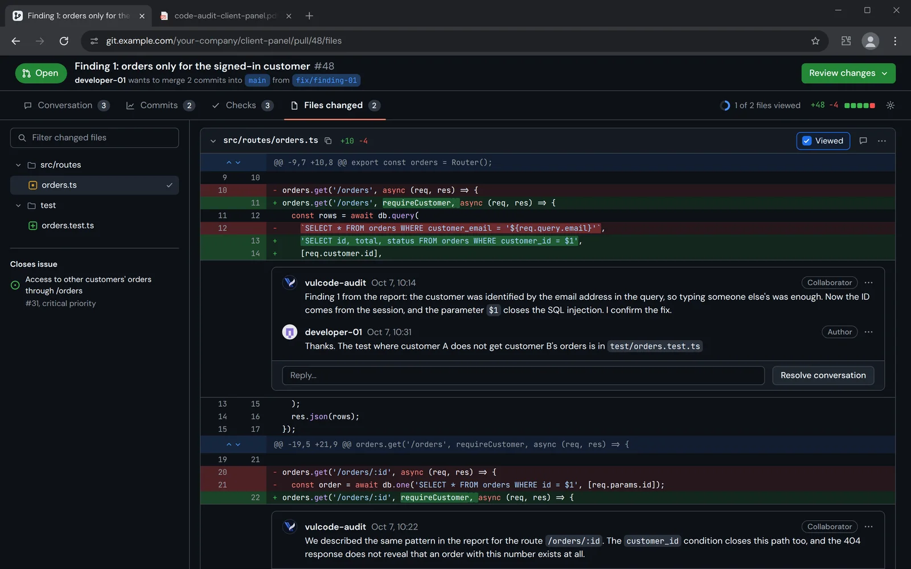The width and height of the screenshot is (911, 569).
Task: Focus the Filter changed files input
Action: click(95, 138)
